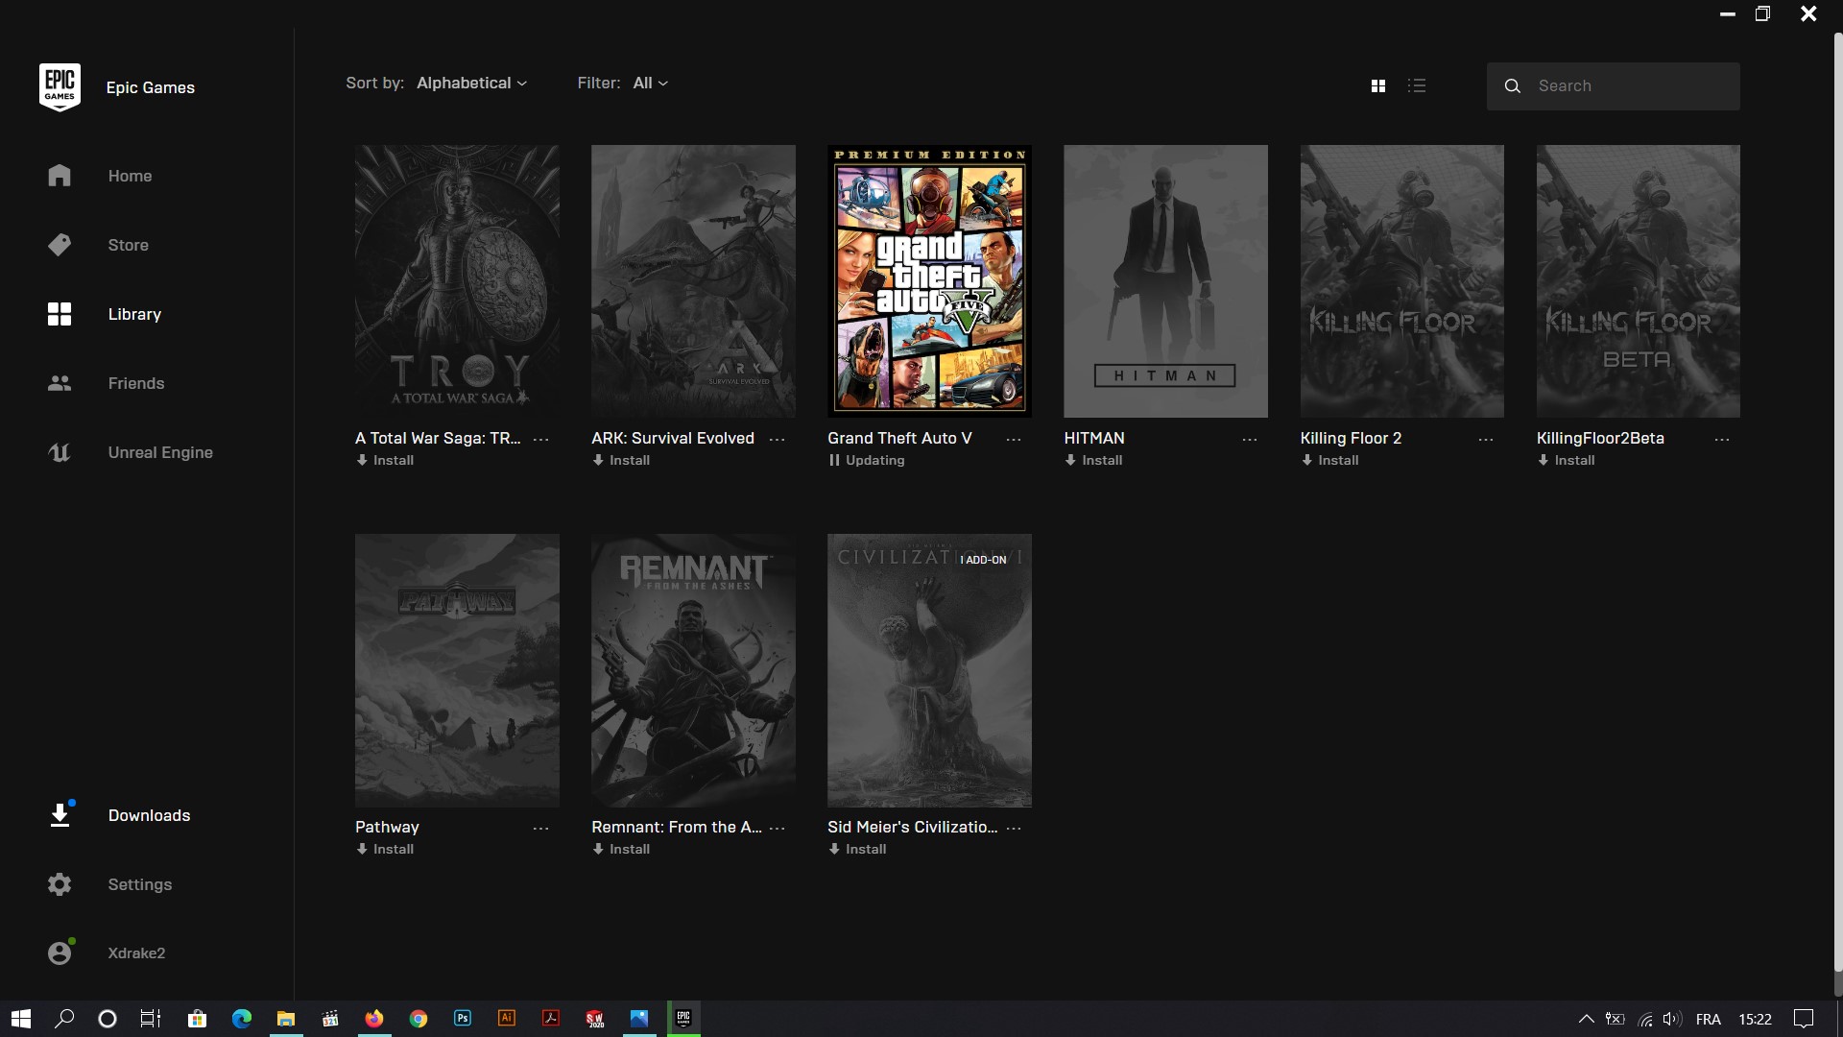Open A Total War Saga Troy cover
This screenshot has width=1843, height=1037.
click(457, 281)
